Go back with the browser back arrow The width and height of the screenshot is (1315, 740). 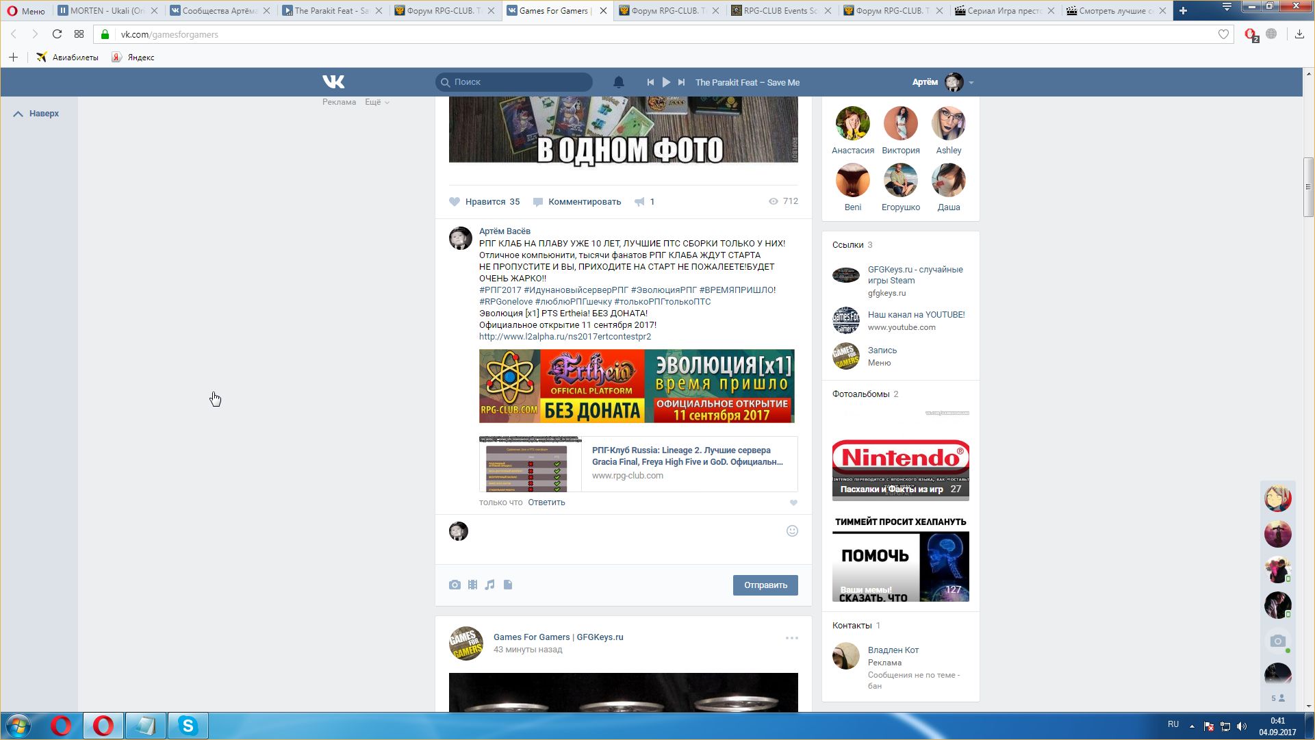tap(14, 34)
